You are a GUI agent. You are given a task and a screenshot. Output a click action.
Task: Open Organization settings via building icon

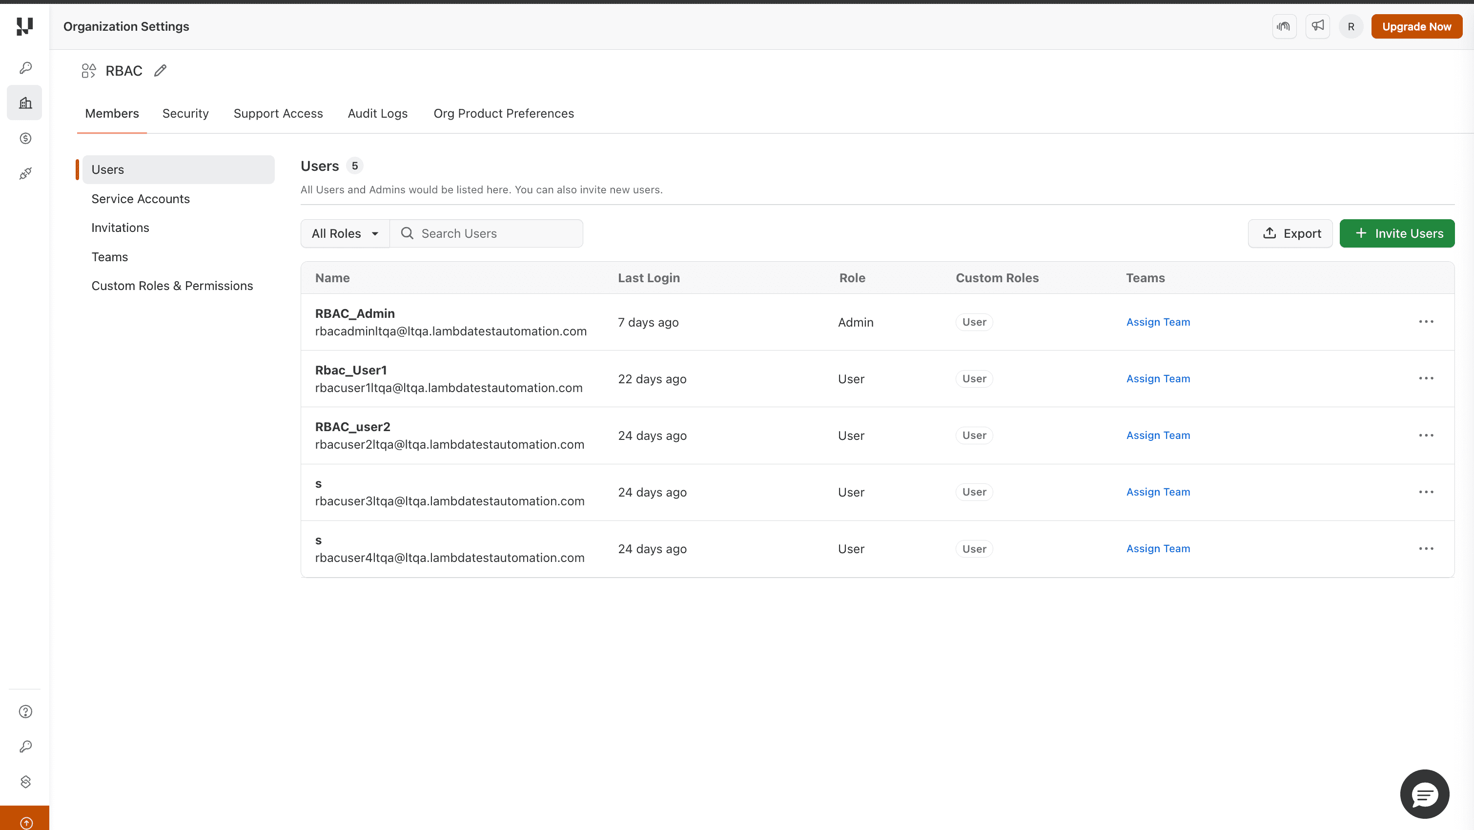click(24, 103)
